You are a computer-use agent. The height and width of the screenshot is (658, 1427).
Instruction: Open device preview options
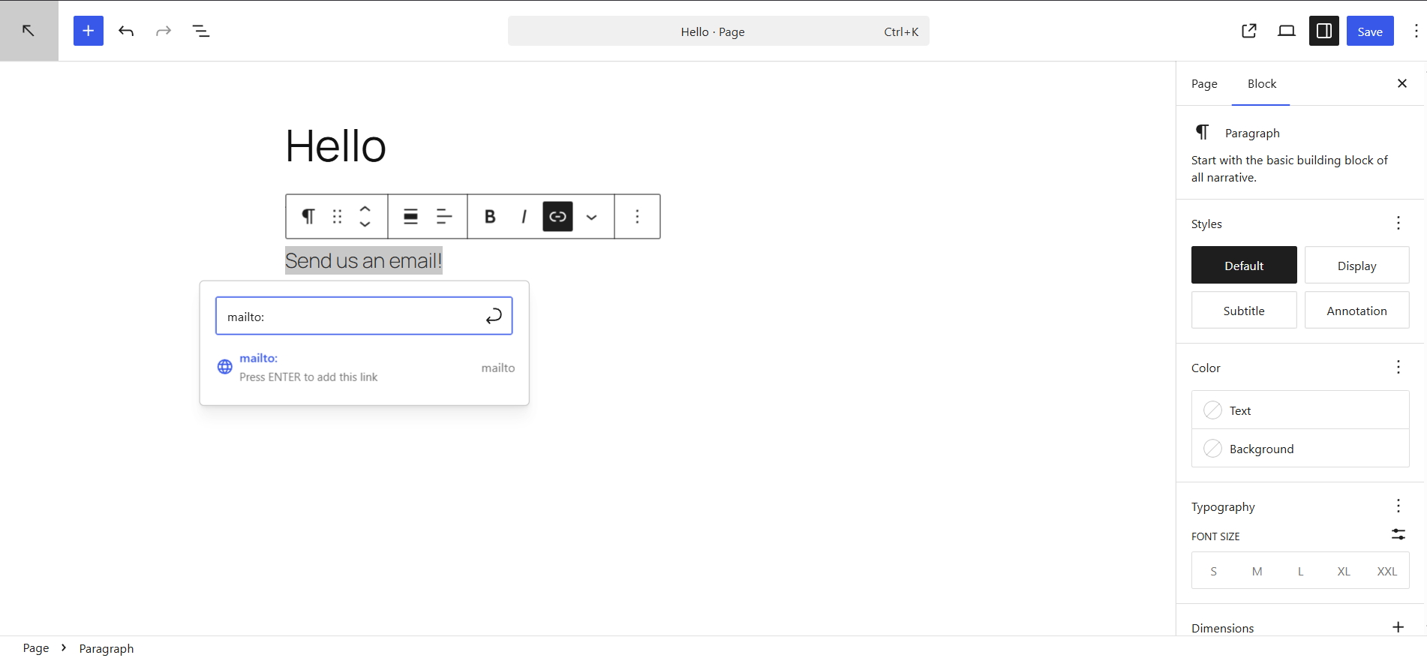pos(1287,31)
